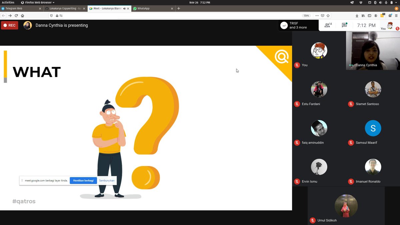
Task: Click the Firefox back arrow
Action: click(x=4, y=16)
